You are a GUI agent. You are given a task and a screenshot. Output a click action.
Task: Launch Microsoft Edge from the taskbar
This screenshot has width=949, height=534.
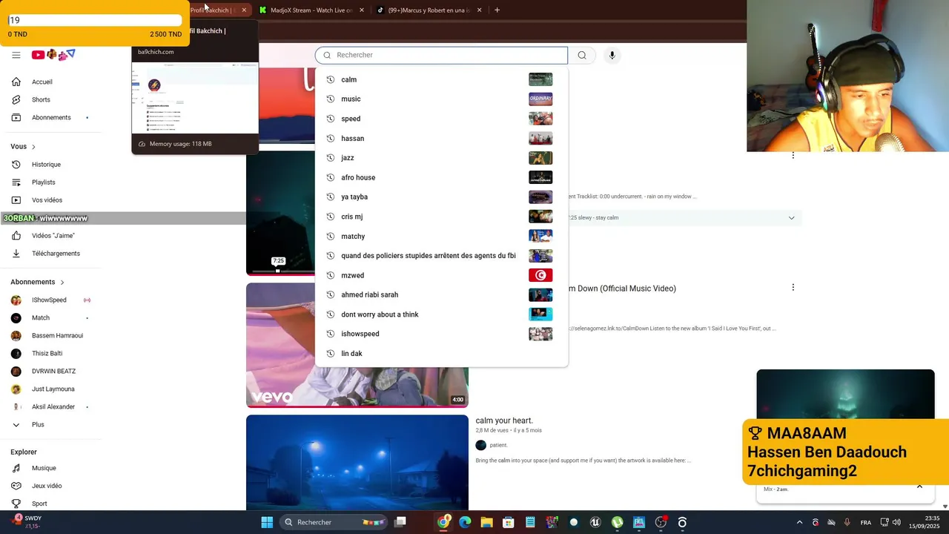click(465, 522)
